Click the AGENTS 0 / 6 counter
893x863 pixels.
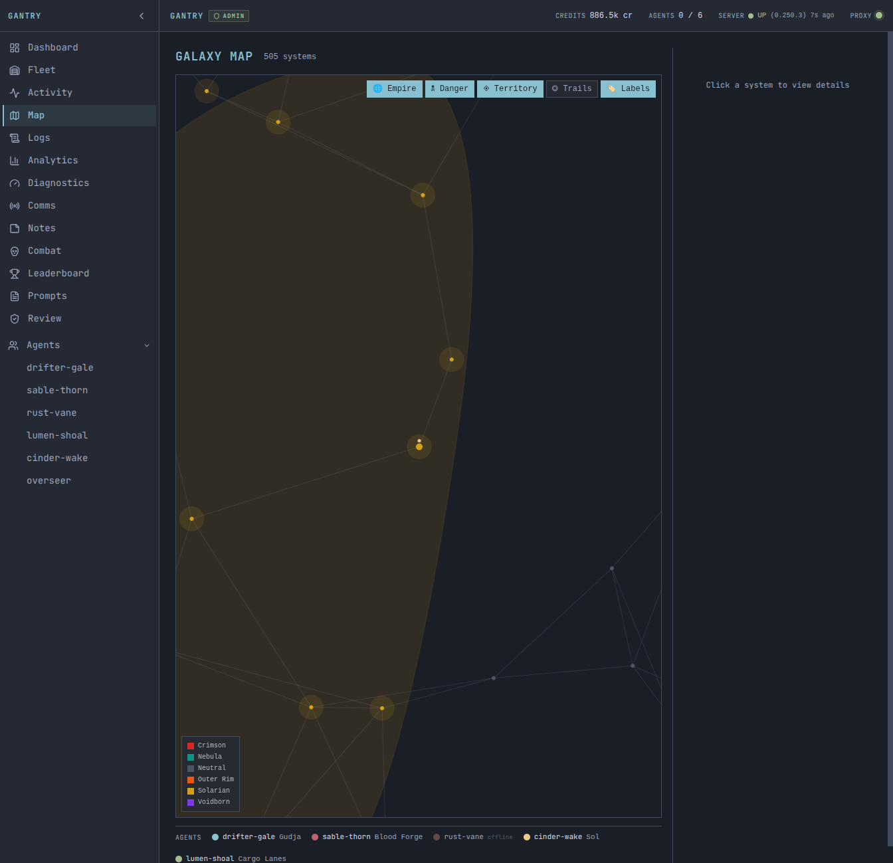pos(676,15)
